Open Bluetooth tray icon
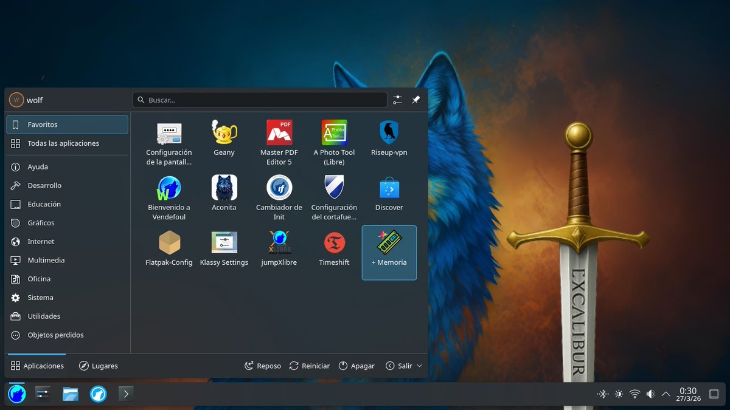730x410 pixels. pyautogui.click(x=603, y=394)
